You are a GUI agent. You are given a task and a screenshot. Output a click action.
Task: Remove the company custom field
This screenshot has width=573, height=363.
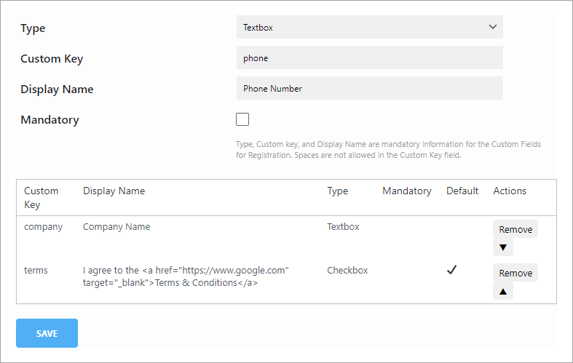point(515,229)
